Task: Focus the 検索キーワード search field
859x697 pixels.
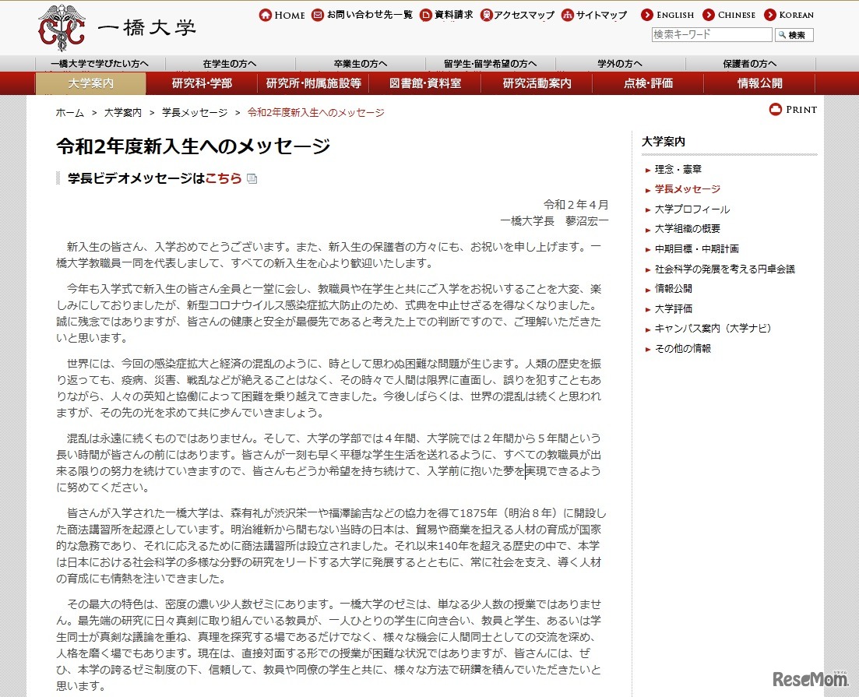Action: pyautogui.click(x=711, y=35)
